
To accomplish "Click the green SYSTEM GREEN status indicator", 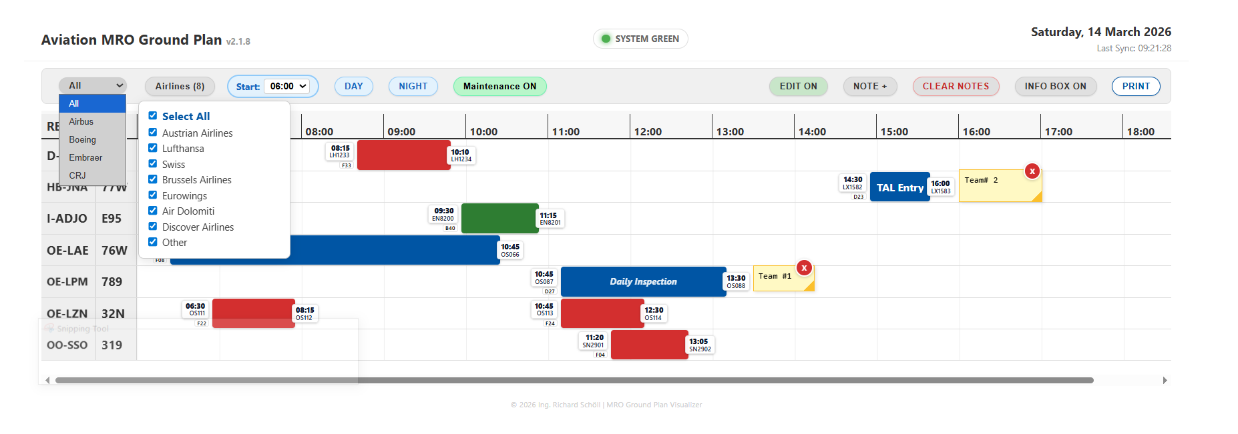I will [640, 39].
